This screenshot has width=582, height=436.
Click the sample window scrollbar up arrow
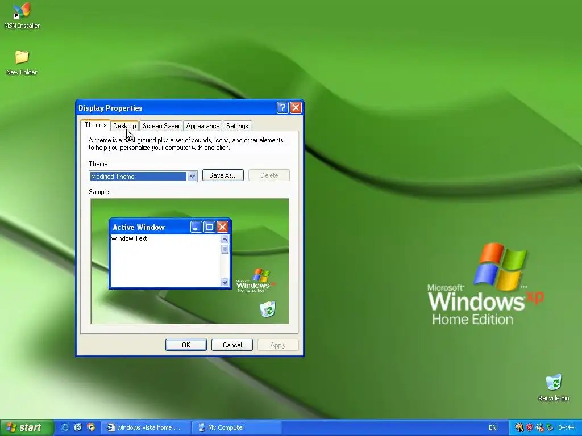tap(225, 240)
